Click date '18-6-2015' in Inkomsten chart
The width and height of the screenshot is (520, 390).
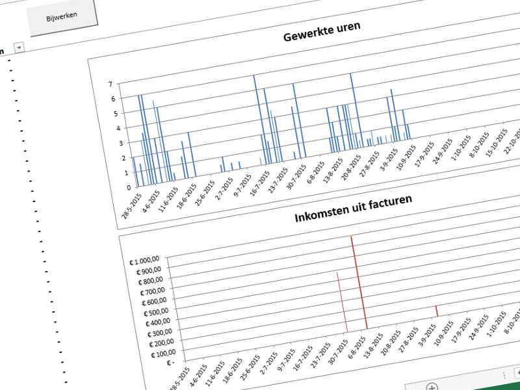coord(234,370)
